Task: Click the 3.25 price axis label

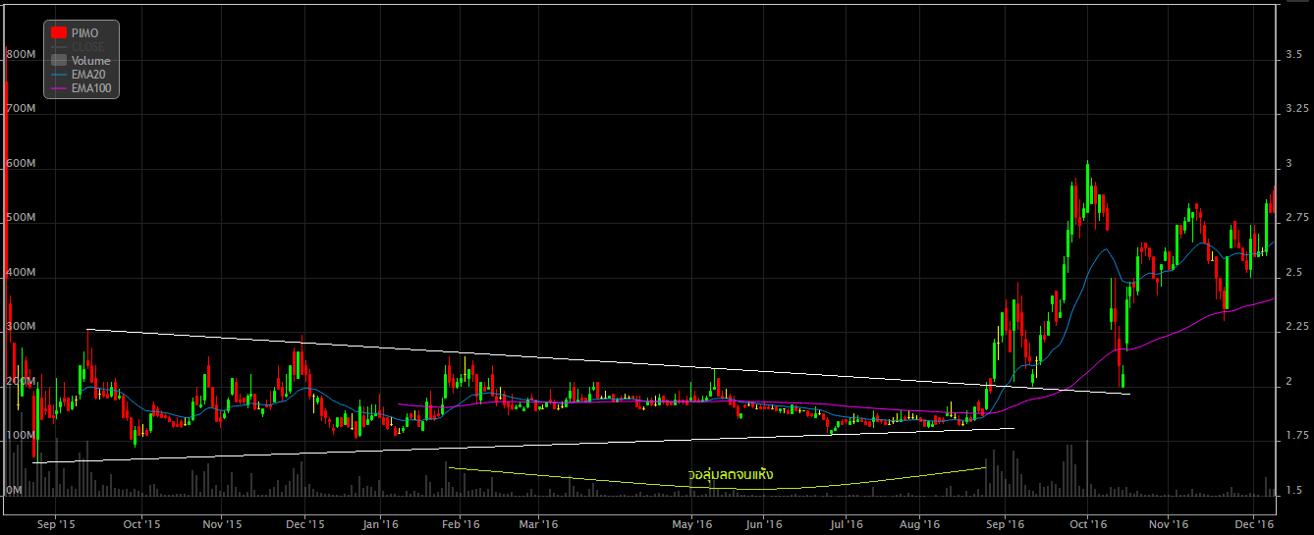Action: pos(1296,108)
